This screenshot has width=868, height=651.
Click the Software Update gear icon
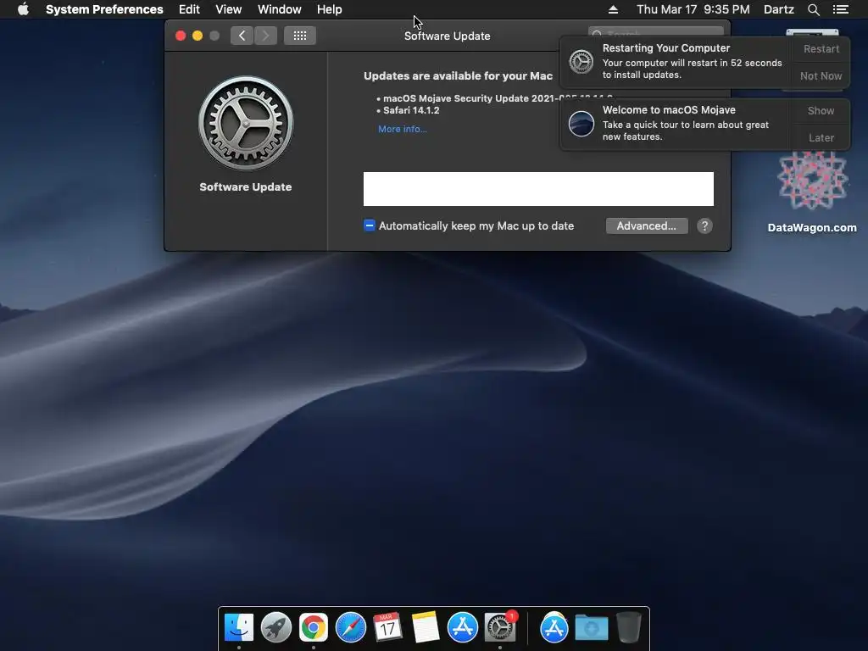(x=246, y=124)
